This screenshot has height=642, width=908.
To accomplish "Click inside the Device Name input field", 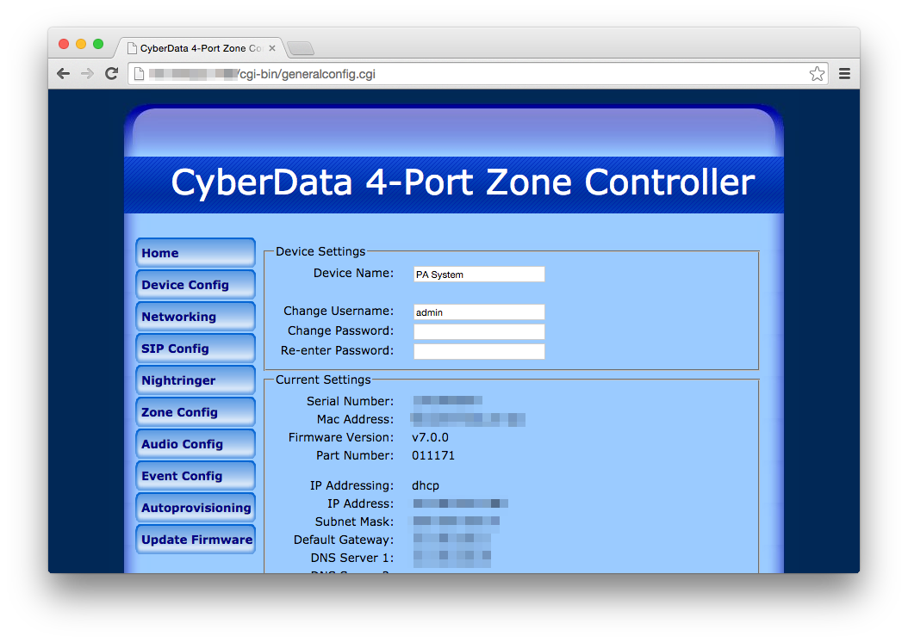I will (x=478, y=274).
